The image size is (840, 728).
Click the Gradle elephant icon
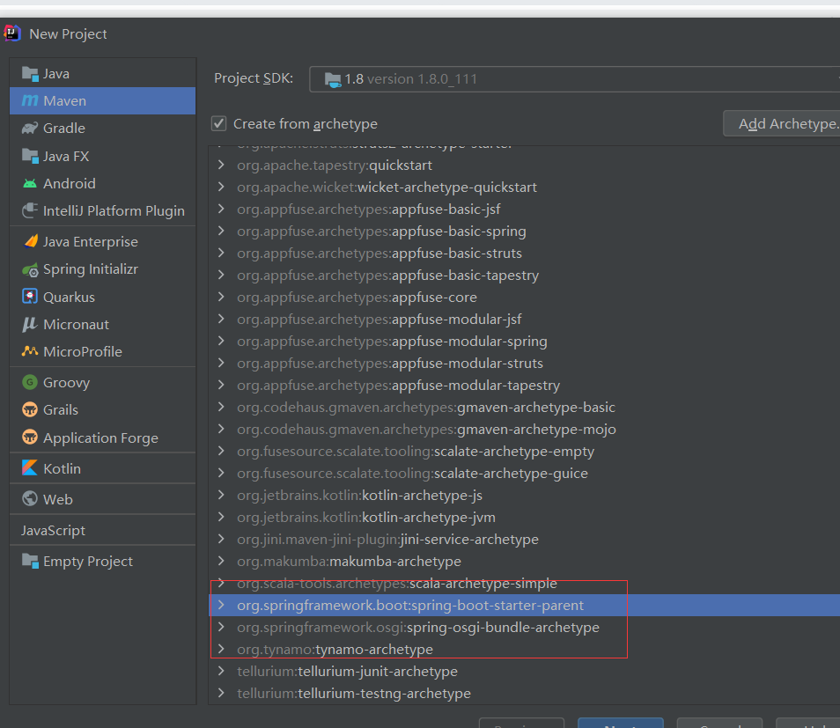point(30,128)
